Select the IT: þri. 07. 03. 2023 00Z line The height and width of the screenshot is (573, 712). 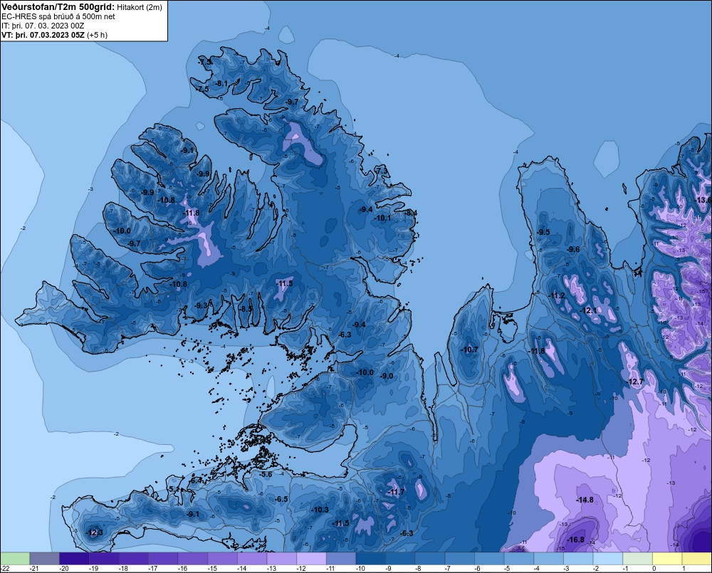[43, 26]
